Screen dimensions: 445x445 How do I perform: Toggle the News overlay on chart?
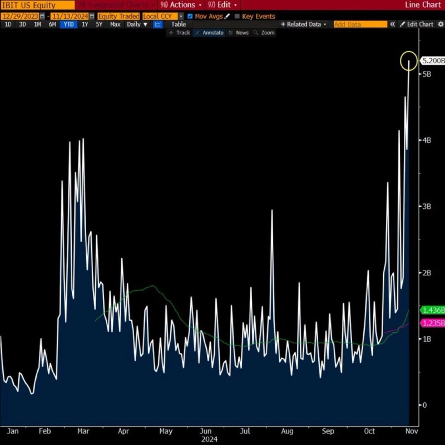[239, 33]
